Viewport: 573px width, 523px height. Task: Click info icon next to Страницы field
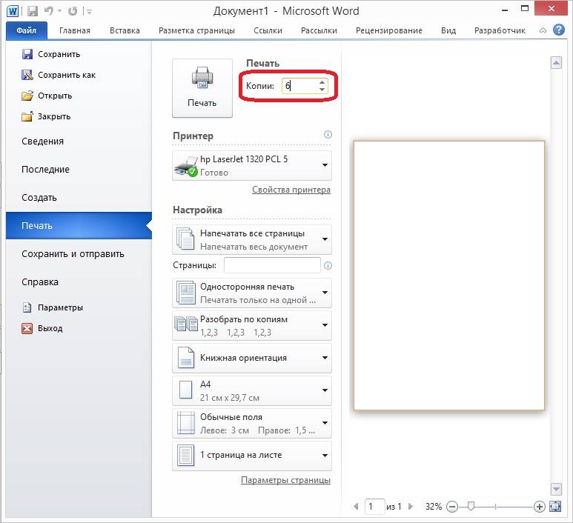pos(328,265)
